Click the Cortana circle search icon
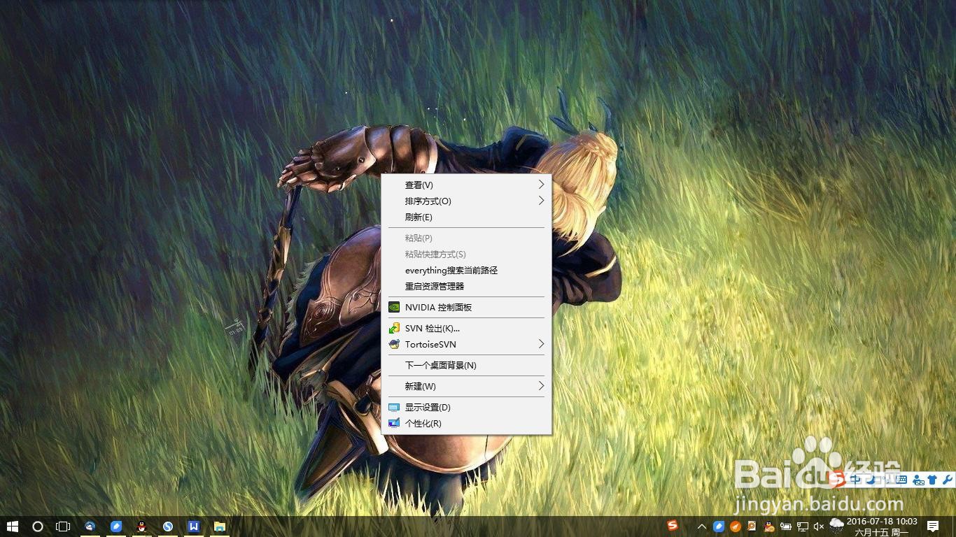 (38, 527)
